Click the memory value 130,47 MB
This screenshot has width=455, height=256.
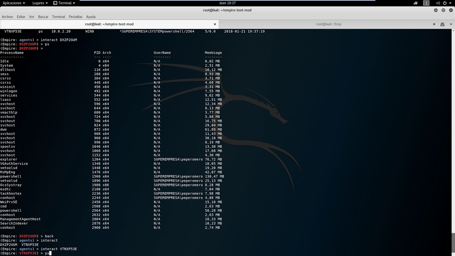(x=214, y=176)
